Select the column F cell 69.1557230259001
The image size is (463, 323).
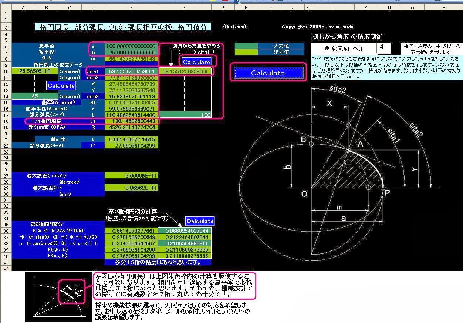185,71
